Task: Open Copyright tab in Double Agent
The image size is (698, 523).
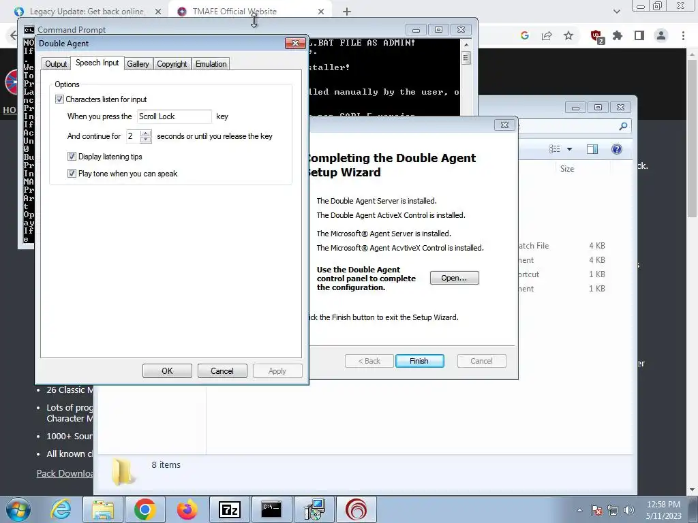Action: [x=172, y=64]
